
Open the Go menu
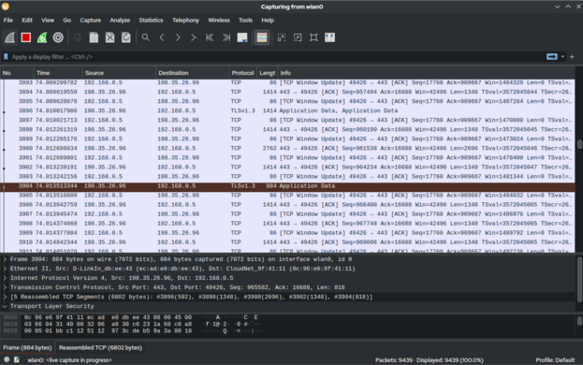[67, 20]
